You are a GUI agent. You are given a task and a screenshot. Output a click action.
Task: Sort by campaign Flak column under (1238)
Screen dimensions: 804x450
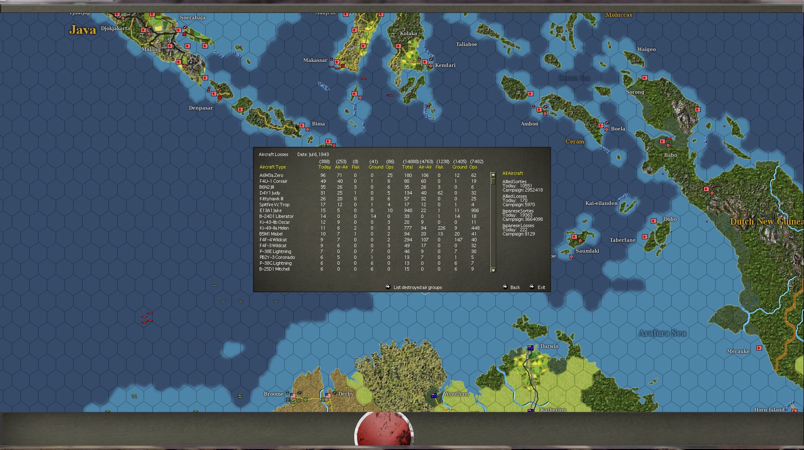click(439, 167)
